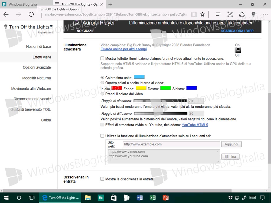Follow the Guarda online per altri esempi link
The height and width of the screenshot is (203, 271).
[x=124, y=49]
